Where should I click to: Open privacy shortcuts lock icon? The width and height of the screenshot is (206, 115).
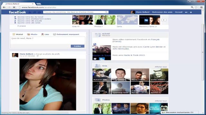pyautogui.click(x=186, y=12)
